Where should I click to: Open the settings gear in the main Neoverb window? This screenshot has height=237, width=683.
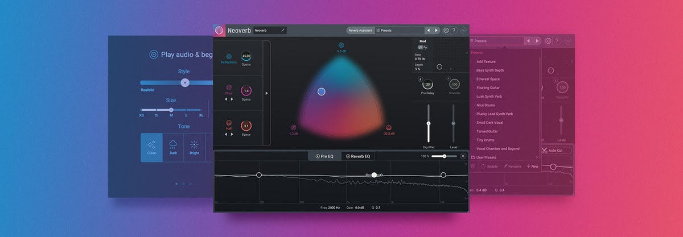point(446,30)
